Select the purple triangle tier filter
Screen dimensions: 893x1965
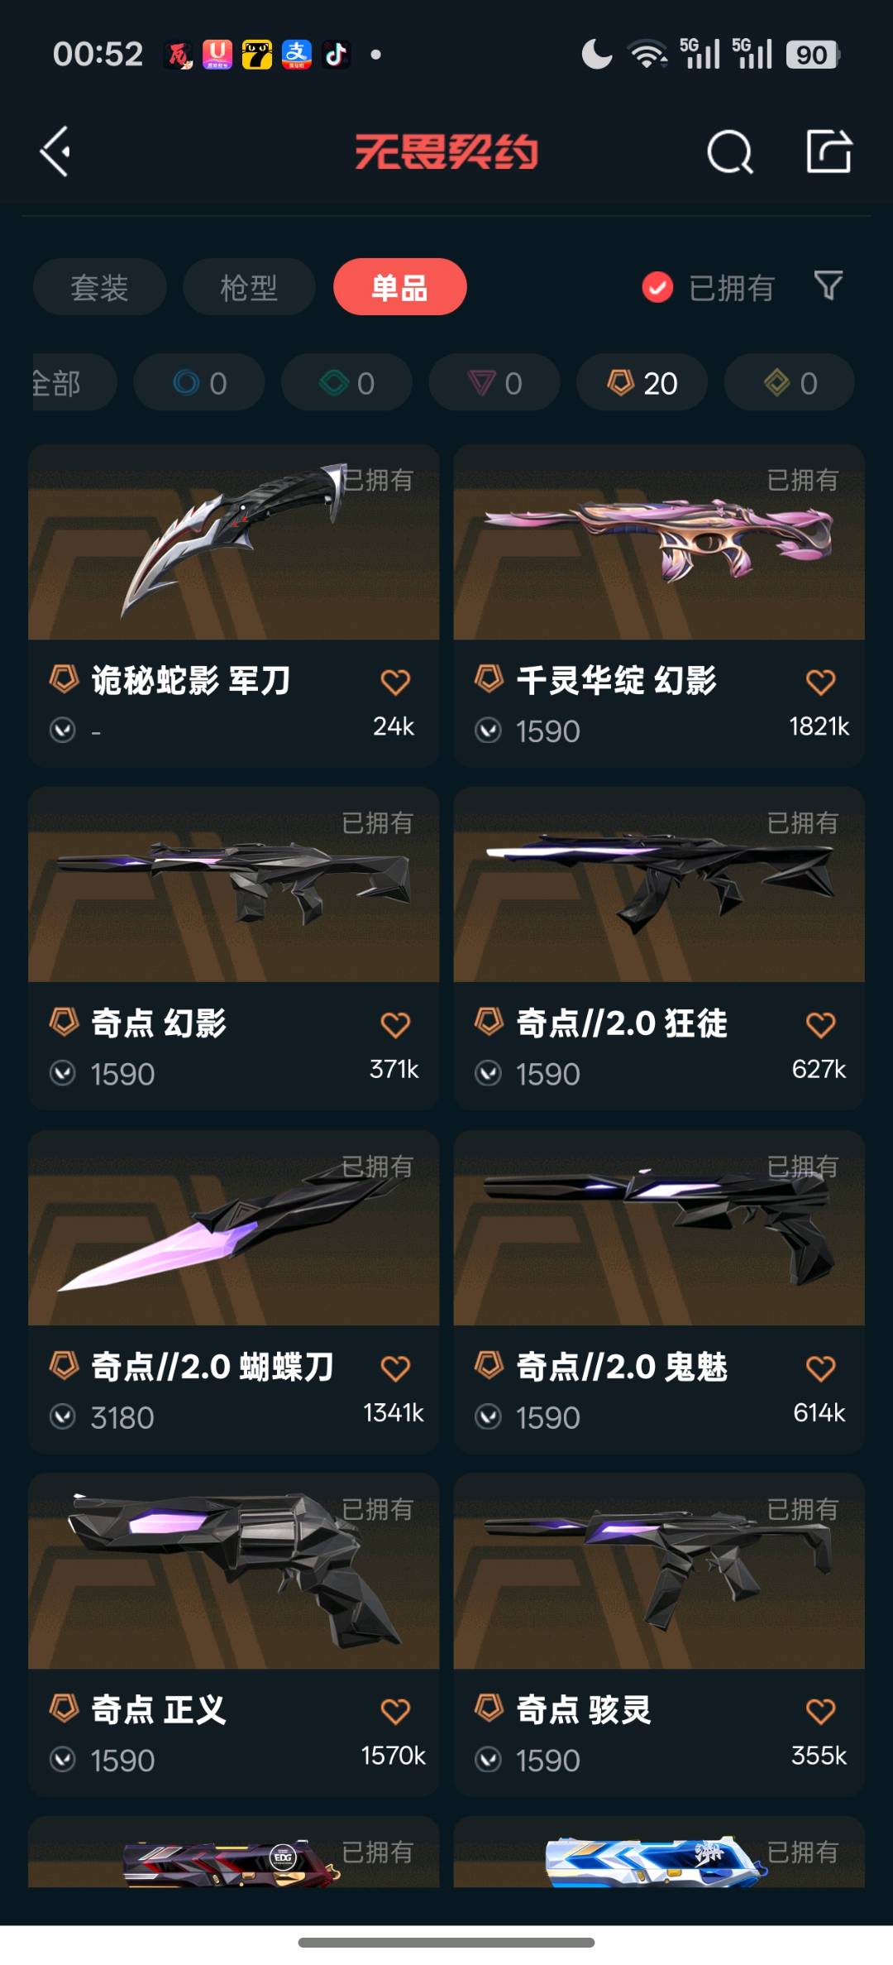tap(494, 382)
